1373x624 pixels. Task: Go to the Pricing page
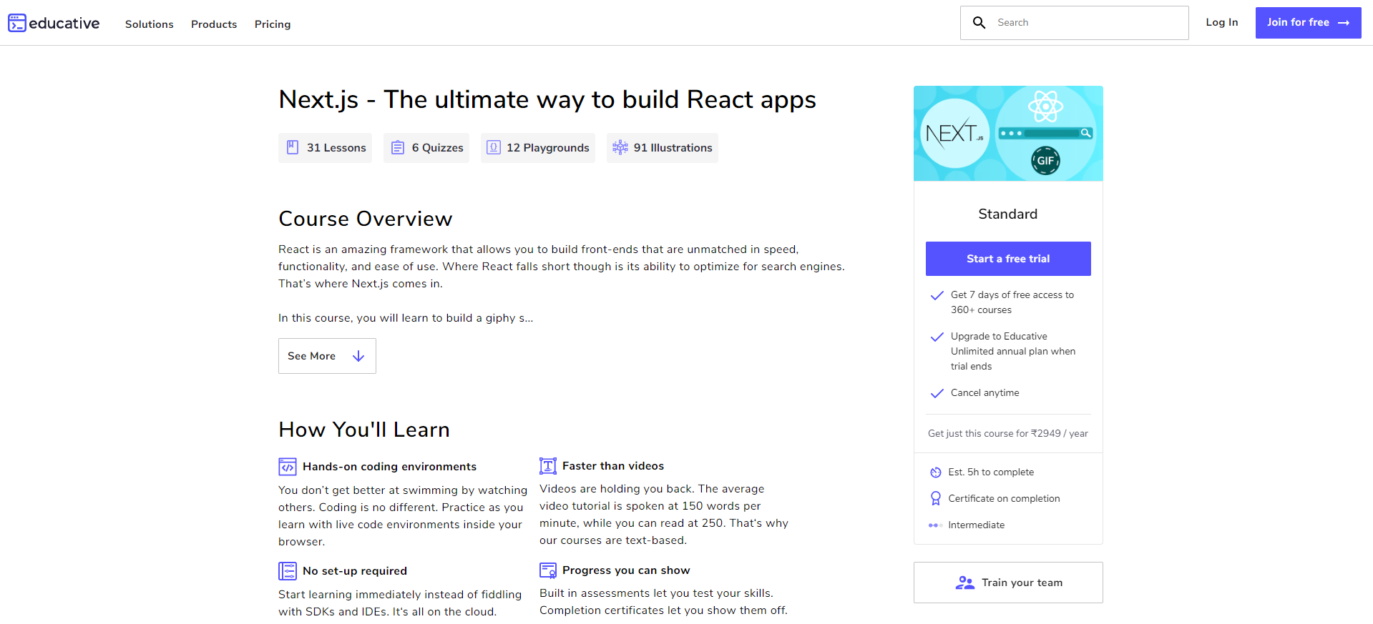tap(273, 24)
